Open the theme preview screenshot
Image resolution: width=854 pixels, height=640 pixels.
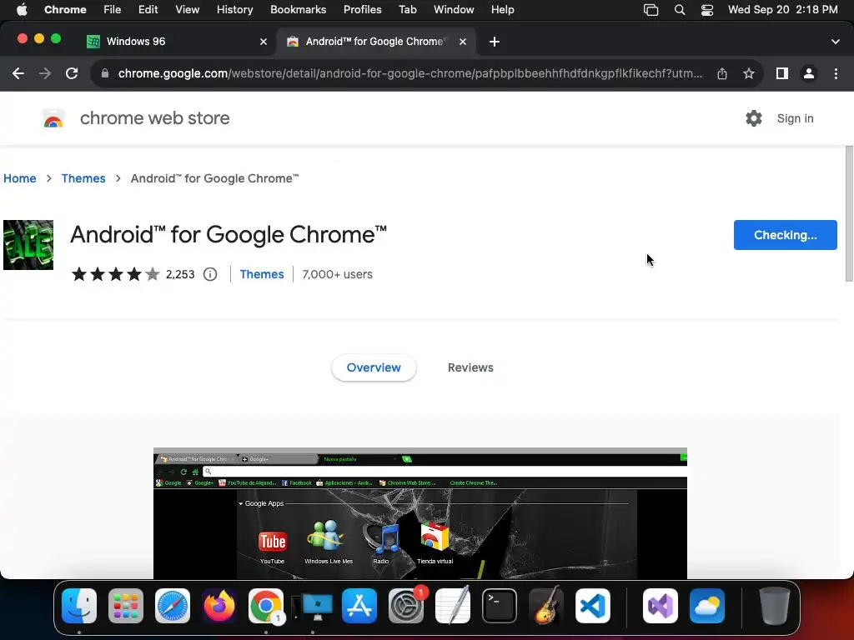tap(420, 513)
